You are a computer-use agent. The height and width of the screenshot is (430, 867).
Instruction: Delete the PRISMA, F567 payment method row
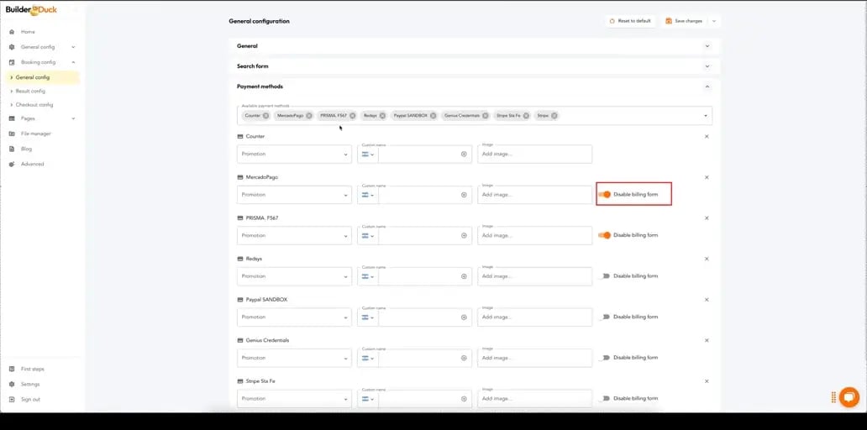[707, 218]
